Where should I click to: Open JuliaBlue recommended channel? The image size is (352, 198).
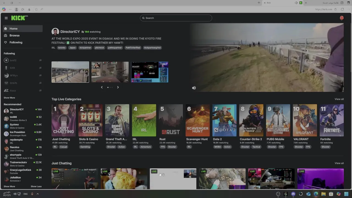pyautogui.click(x=23, y=179)
